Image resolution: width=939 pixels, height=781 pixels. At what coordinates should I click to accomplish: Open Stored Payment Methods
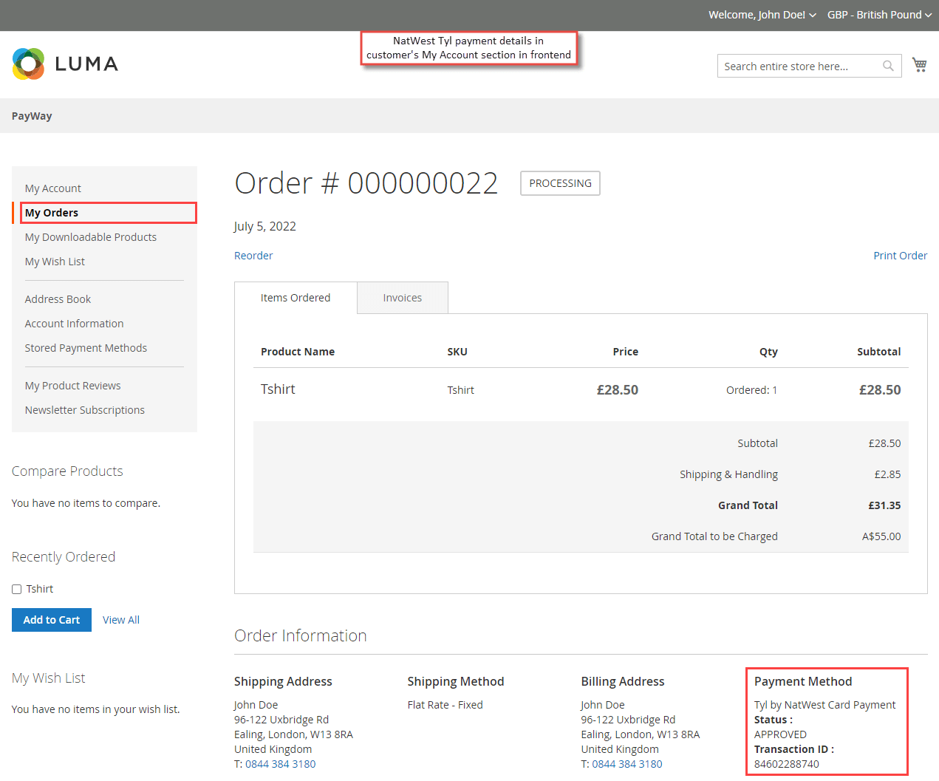pos(86,348)
